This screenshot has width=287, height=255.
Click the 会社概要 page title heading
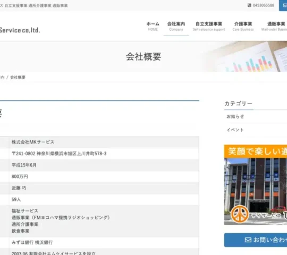143,56
